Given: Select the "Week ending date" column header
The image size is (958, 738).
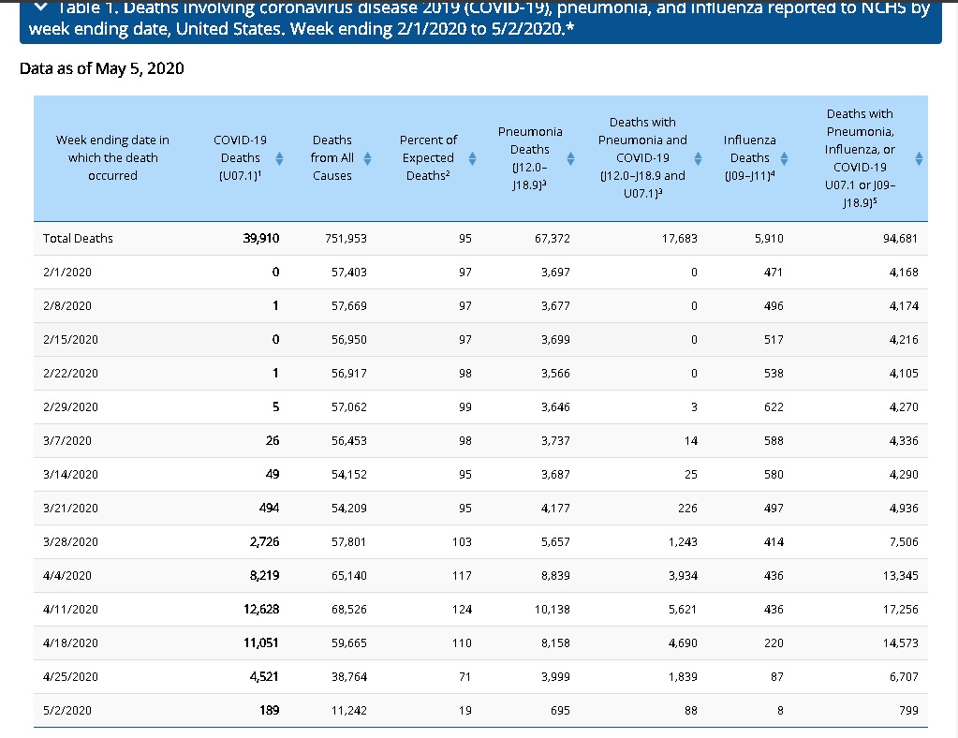Looking at the screenshot, I should (x=112, y=158).
